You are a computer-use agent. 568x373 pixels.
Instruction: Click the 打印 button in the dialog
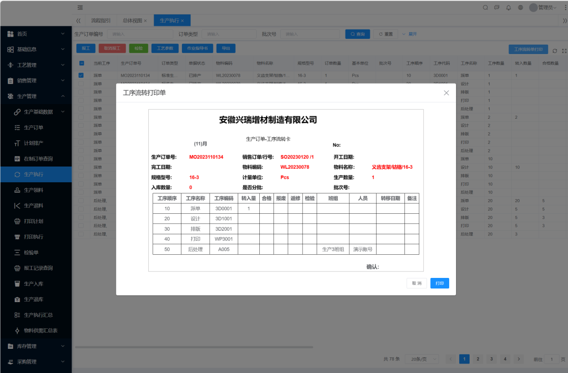[439, 283]
